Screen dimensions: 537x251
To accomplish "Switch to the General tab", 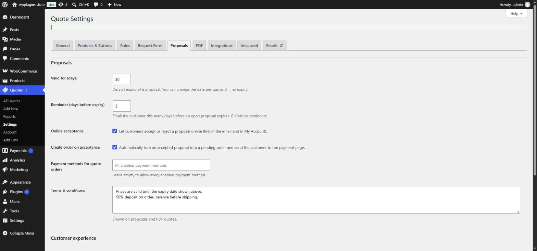I will pyautogui.click(x=63, y=46).
